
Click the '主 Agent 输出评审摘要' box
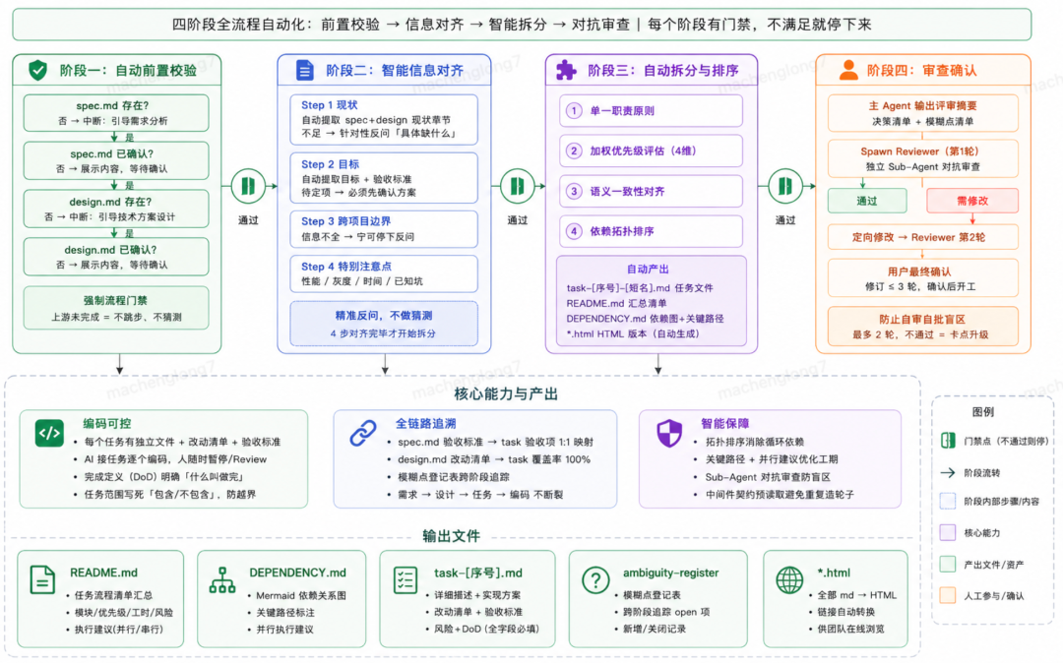922,113
